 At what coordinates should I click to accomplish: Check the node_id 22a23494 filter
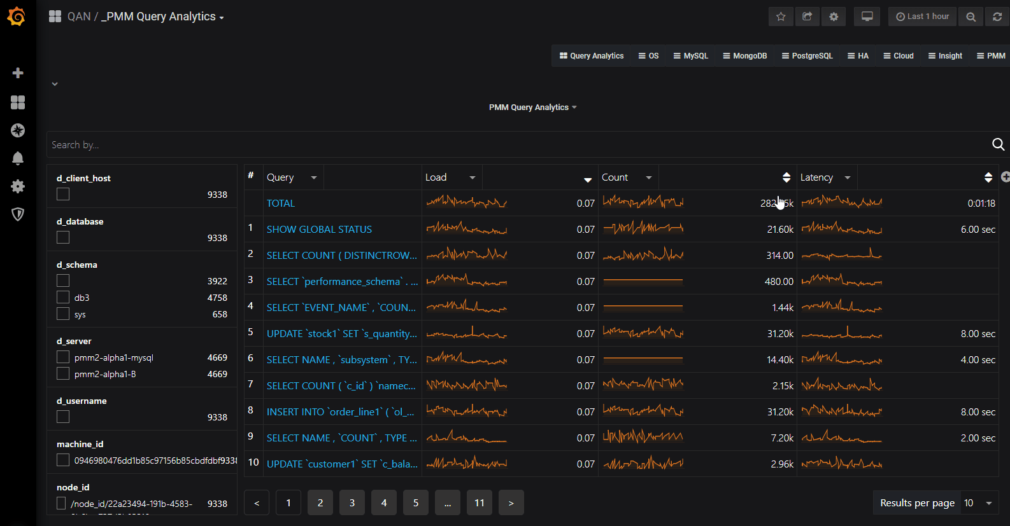pyautogui.click(x=61, y=503)
